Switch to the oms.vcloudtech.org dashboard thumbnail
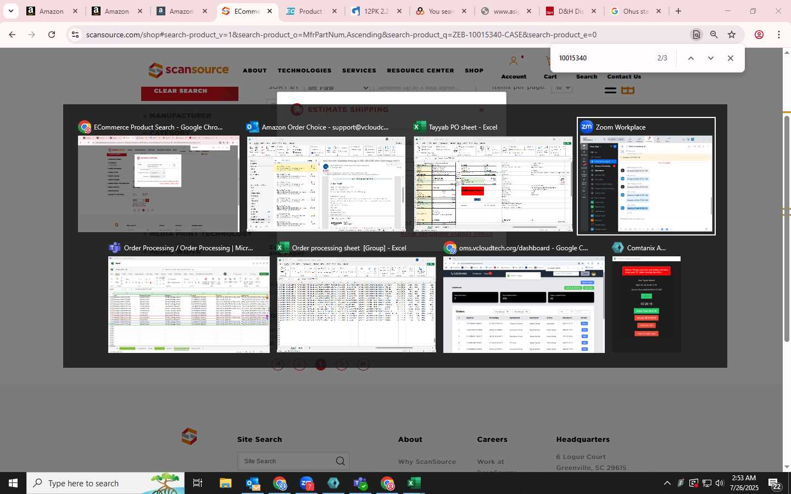791x494 pixels. point(524,297)
